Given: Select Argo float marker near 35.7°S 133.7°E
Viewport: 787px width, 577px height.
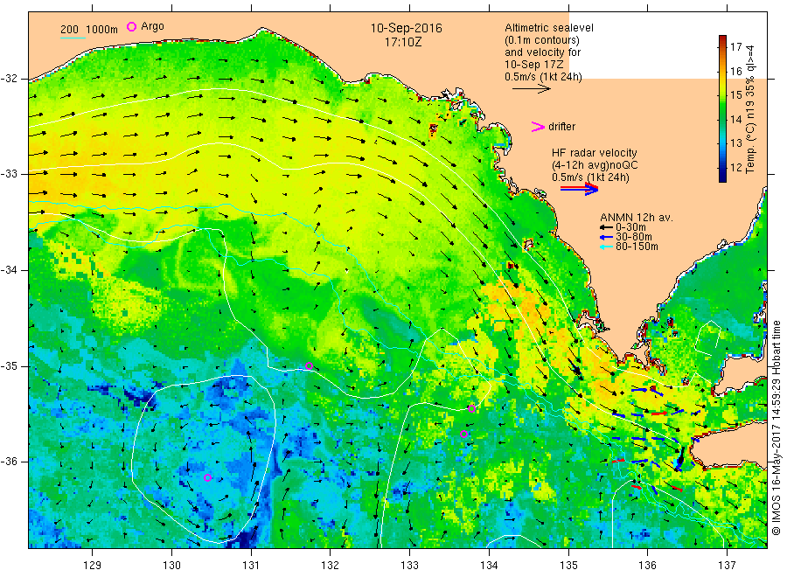Looking at the screenshot, I should 463,434.
